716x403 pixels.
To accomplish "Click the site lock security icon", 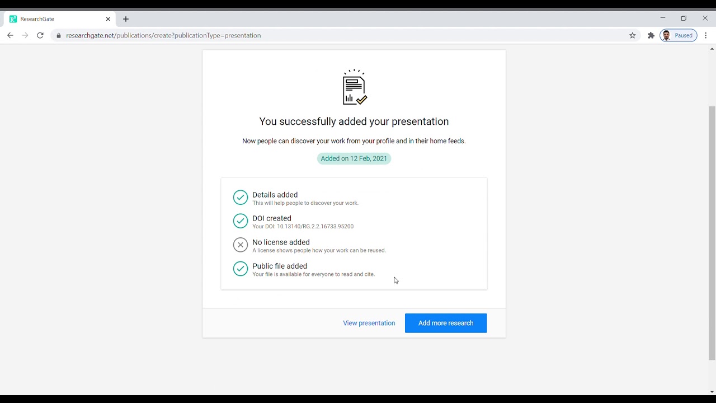I will click(x=59, y=35).
